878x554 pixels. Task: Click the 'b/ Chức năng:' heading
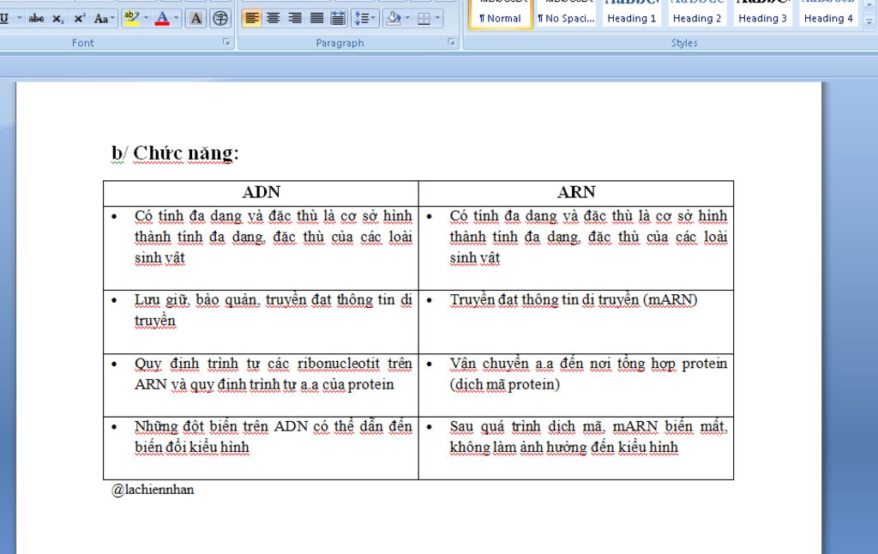175,153
